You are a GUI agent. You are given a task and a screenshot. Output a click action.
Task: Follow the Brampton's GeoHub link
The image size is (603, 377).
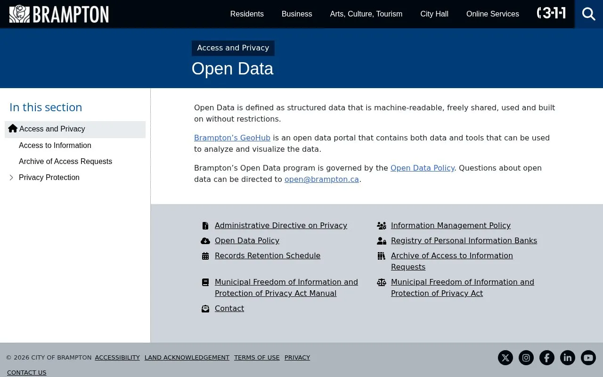[232, 138]
